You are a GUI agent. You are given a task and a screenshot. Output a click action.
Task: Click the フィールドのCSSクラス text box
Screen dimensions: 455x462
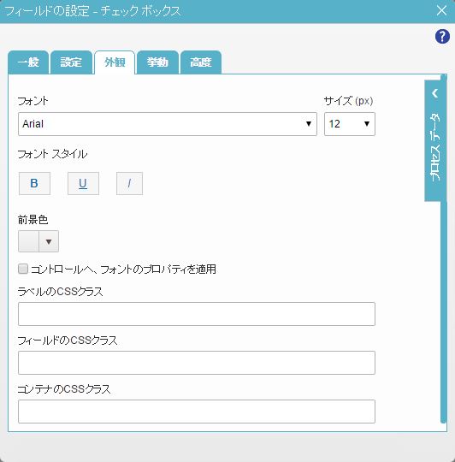click(x=197, y=363)
